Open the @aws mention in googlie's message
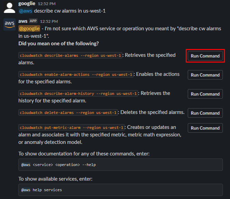The height and width of the screenshot is (199, 230). [x=26, y=11]
